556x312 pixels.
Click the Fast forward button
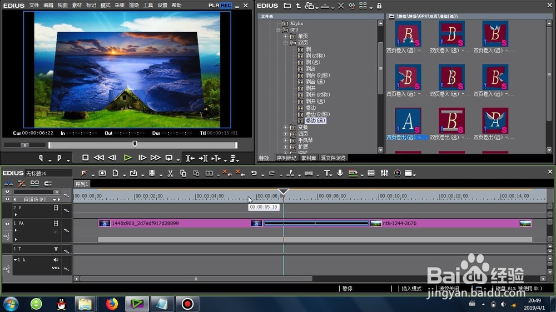click(155, 158)
